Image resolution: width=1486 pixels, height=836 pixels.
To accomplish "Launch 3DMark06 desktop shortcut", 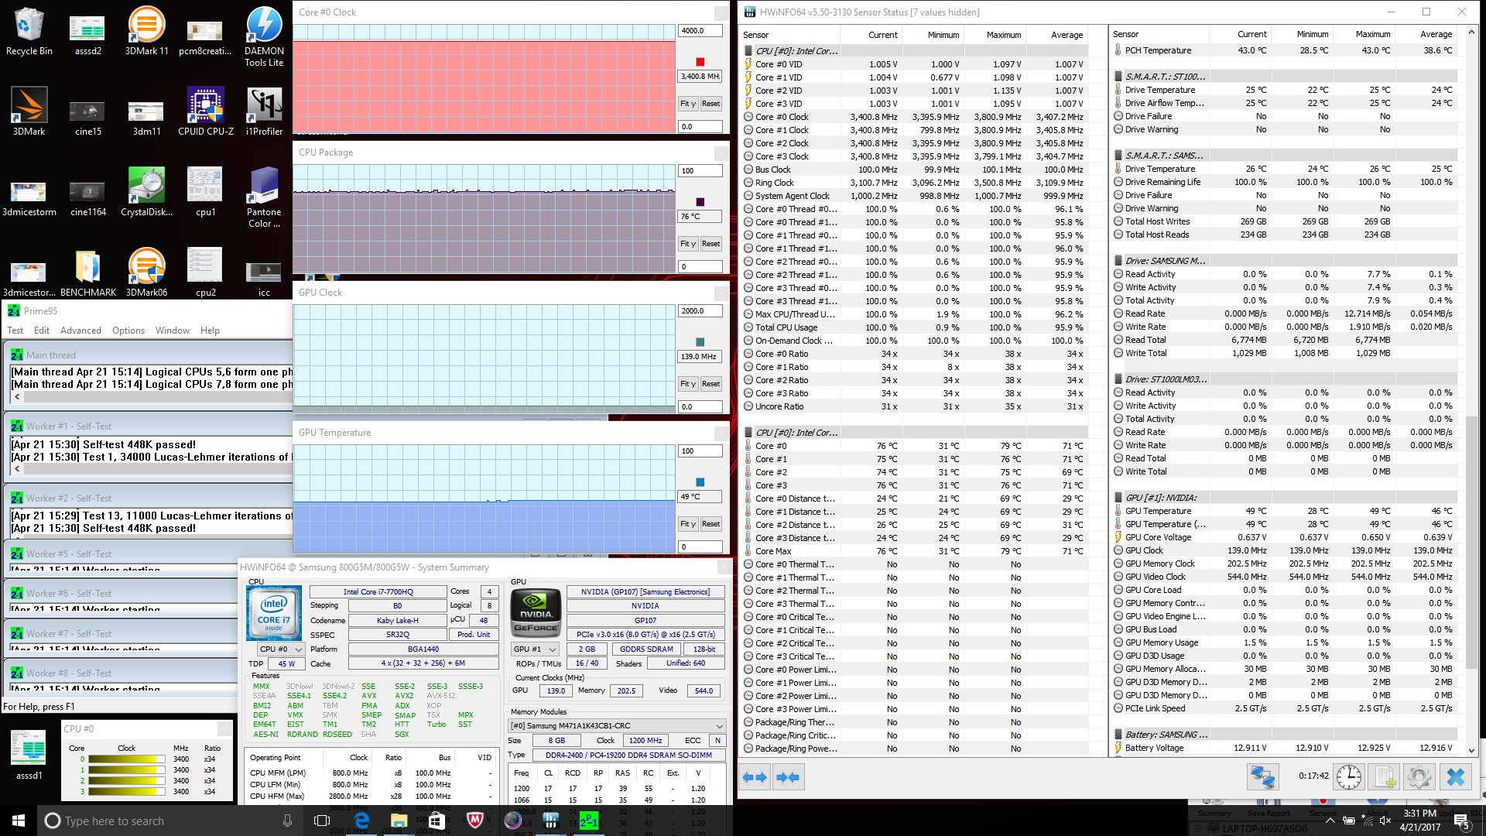I will pos(146,272).
